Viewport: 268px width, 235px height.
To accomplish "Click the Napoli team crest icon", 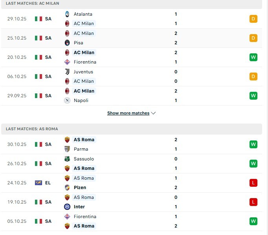I will pos(67,100).
